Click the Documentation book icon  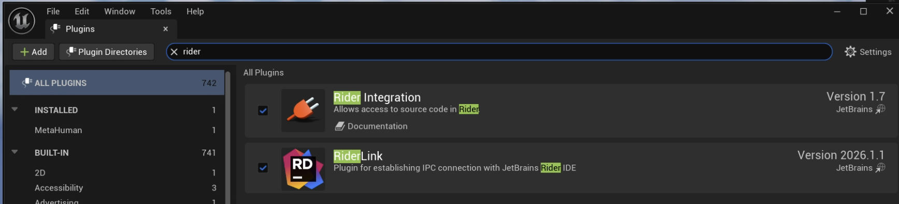(339, 126)
